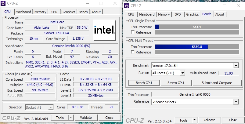The image size is (245, 124).
Task: Click the Intel logo image
Action: click(104, 30)
